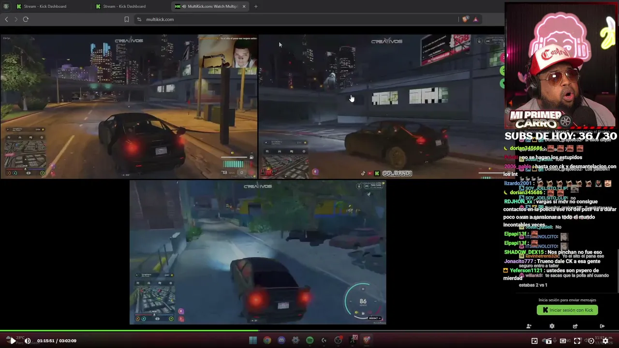
Task: Open chat settings gear icon
Action: 552,326
